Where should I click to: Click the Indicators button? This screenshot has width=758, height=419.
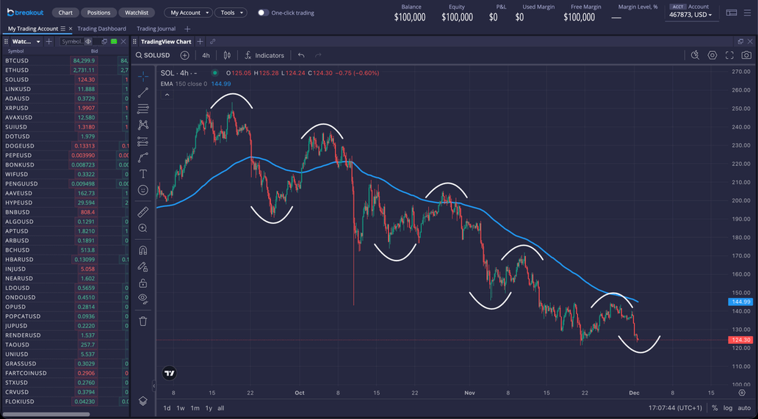(x=264, y=55)
